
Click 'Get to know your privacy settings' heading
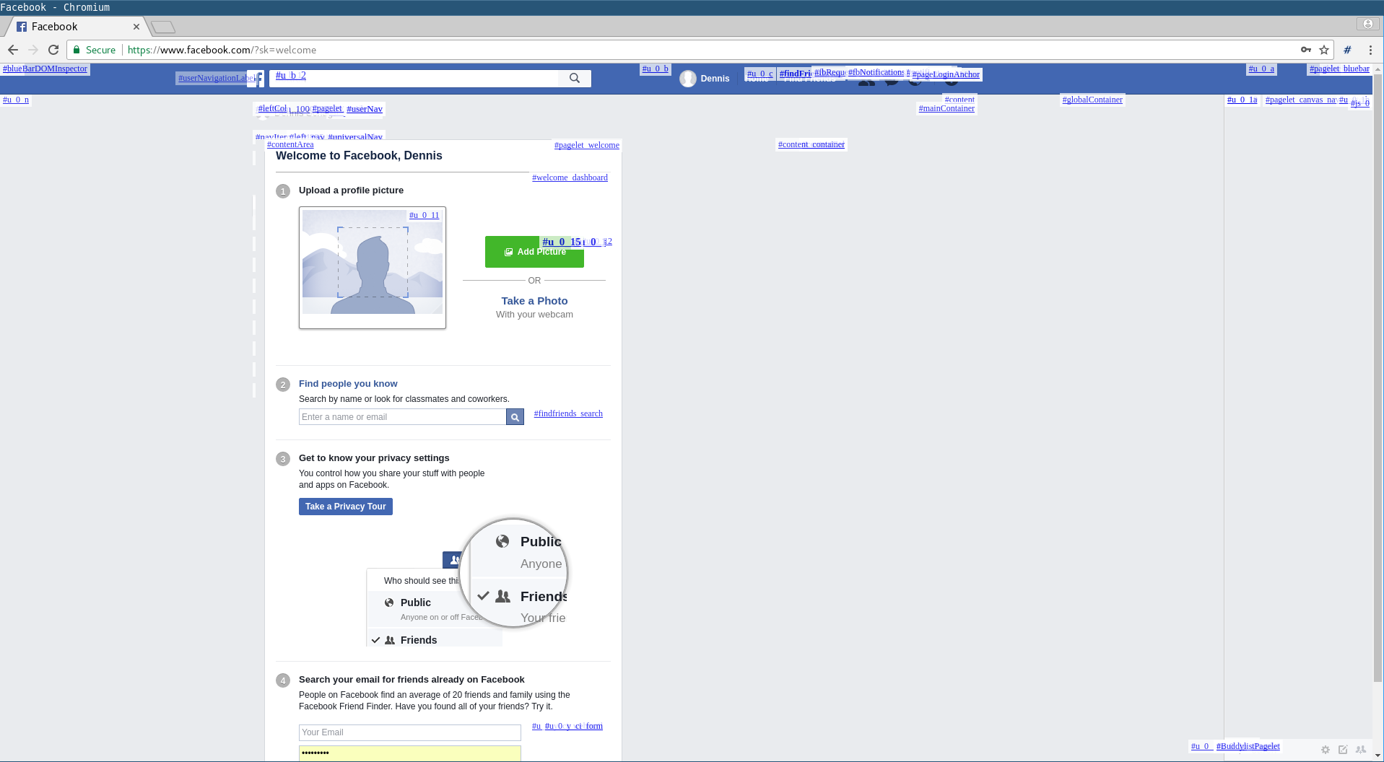click(374, 458)
